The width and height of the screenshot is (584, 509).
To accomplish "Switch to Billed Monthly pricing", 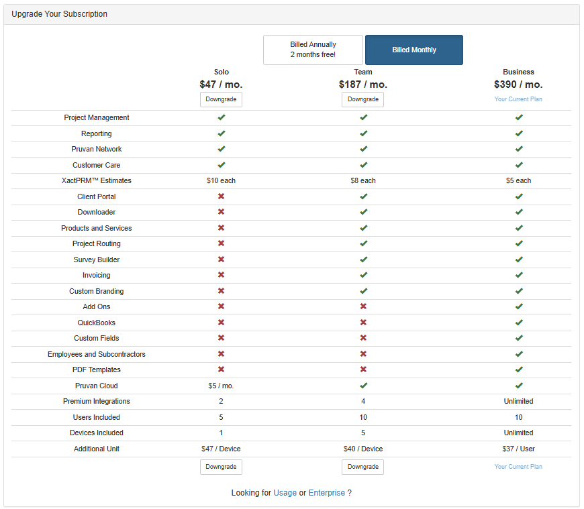I will (413, 50).
